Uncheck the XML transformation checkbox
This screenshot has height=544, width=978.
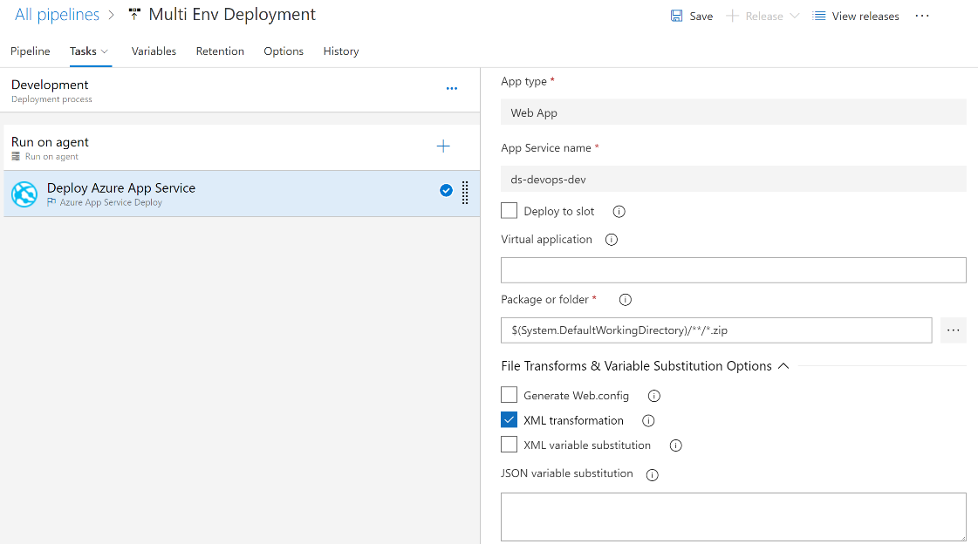(x=510, y=420)
